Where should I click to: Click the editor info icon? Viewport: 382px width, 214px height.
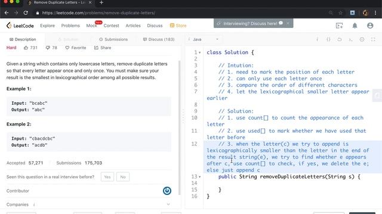pos(317,39)
